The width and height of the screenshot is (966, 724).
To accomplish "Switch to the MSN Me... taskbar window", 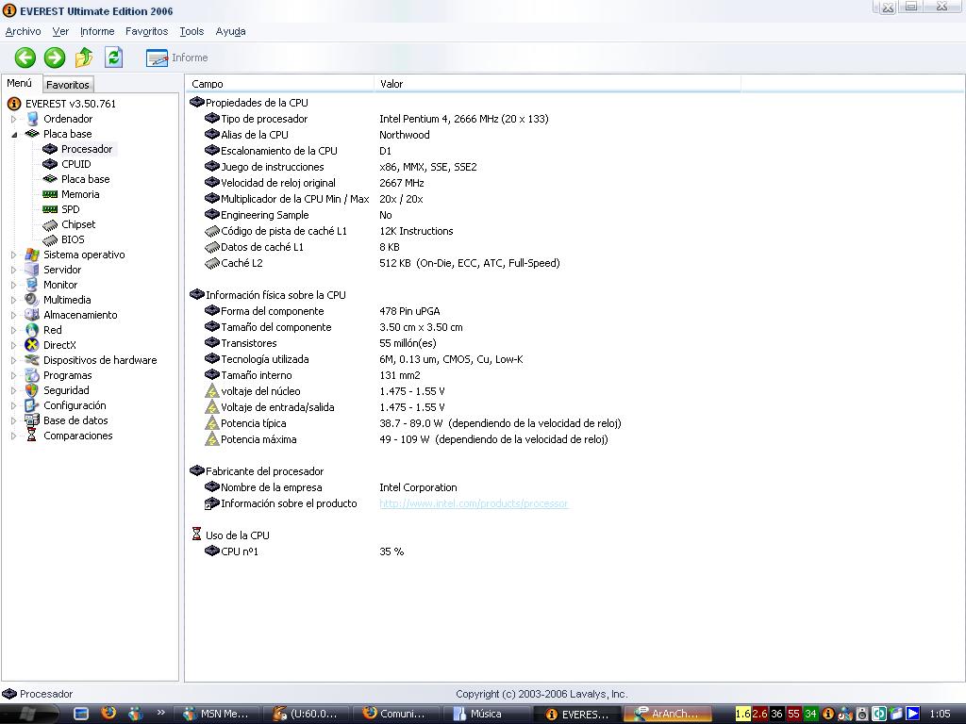I will coord(218,715).
